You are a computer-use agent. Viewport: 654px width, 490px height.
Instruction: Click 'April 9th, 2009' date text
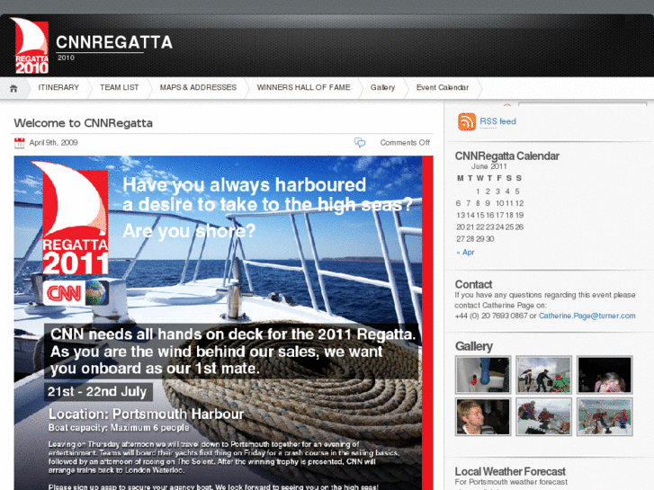coord(53,143)
